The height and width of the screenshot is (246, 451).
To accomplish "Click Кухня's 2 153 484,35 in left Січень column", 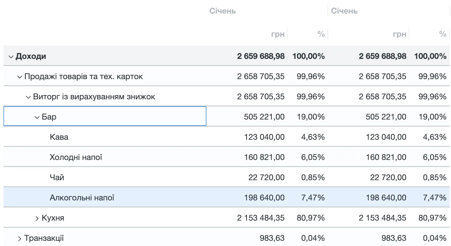I will (x=261, y=218).
